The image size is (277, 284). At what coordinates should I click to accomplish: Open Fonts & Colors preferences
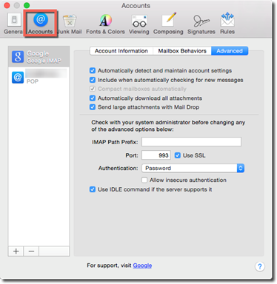pos(105,24)
